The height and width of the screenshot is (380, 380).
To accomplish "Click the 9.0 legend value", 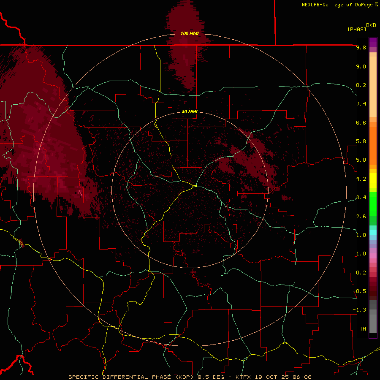I will [361, 66].
